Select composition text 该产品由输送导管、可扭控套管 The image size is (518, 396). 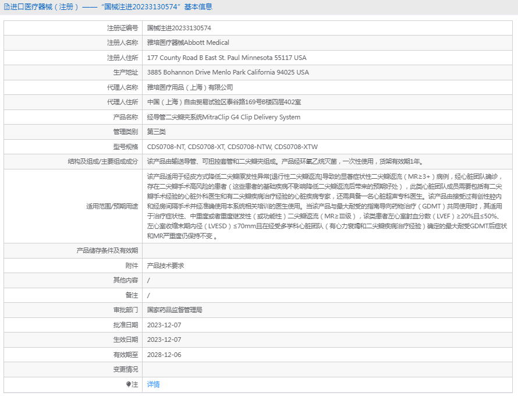[x=285, y=161]
